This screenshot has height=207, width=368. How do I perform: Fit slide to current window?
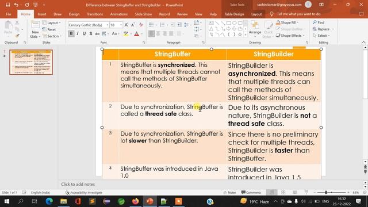pos(365,193)
